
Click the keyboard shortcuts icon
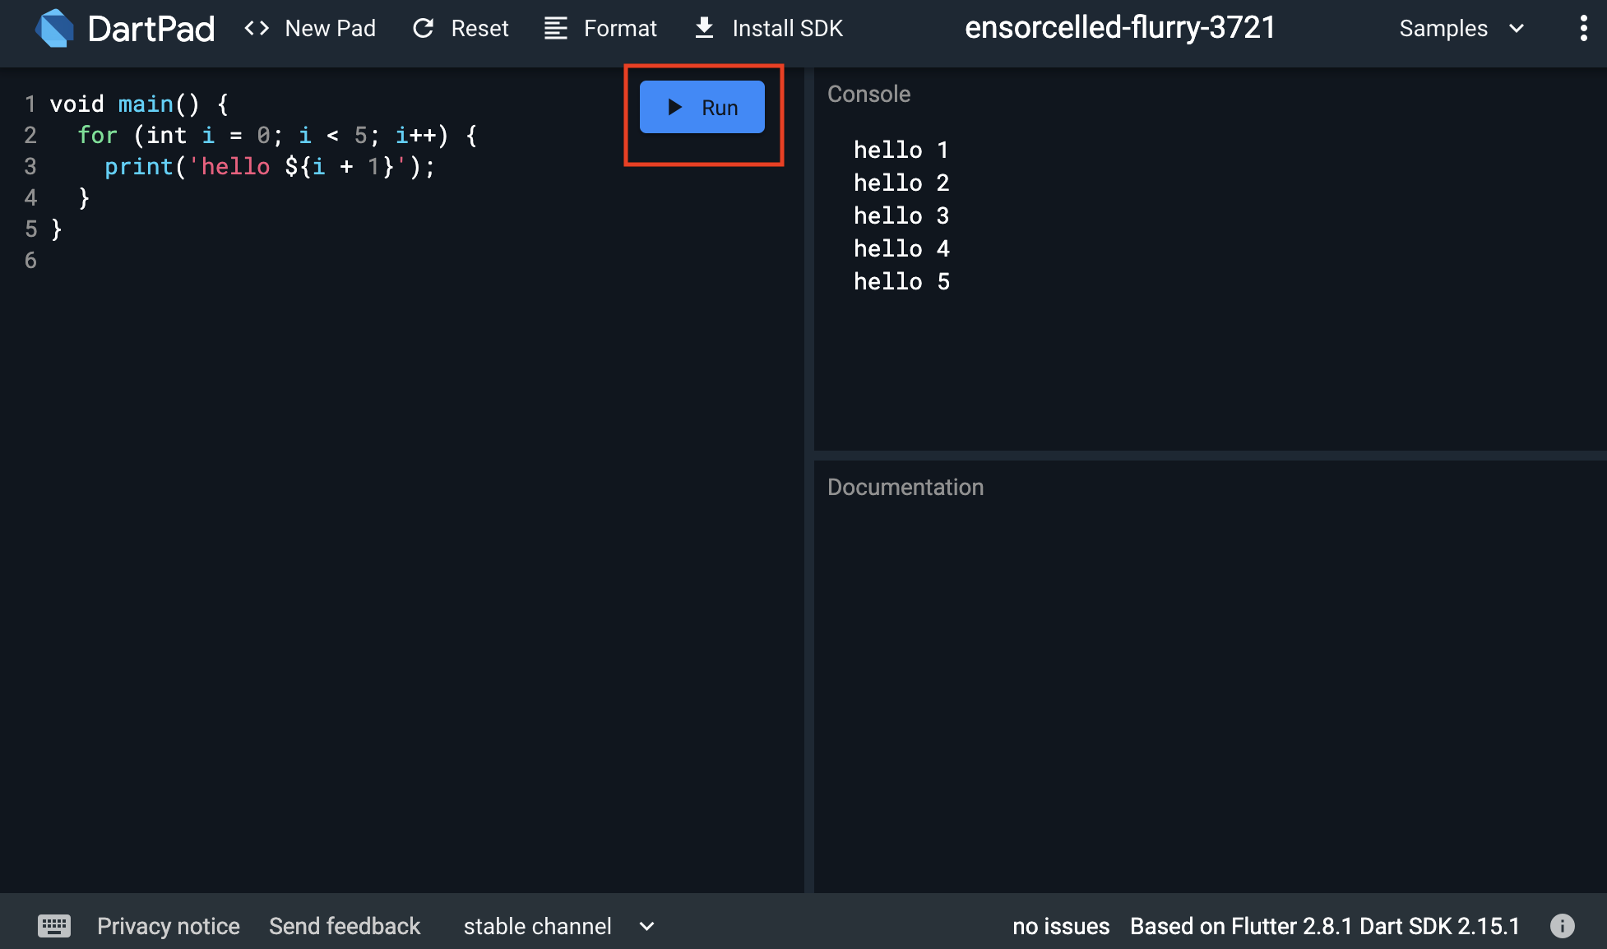pyautogui.click(x=54, y=926)
